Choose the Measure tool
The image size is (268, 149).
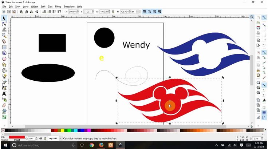(4, 41)
